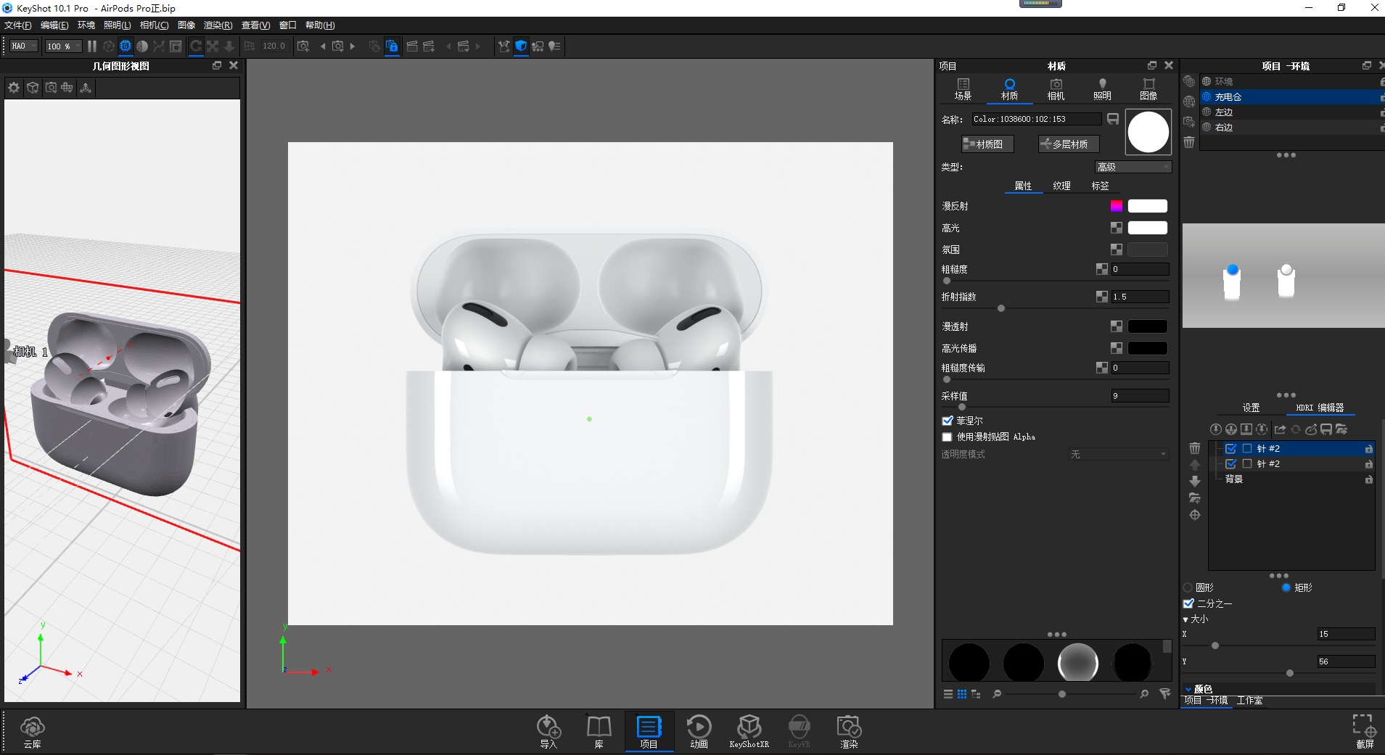
Task: Click the 漫反射 white color swatch
Action: click(1148, 206)
